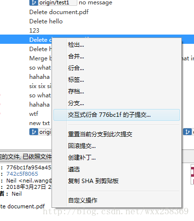Select the 'six six si' commit row
194x221 pixels.
tap(40, 86)
